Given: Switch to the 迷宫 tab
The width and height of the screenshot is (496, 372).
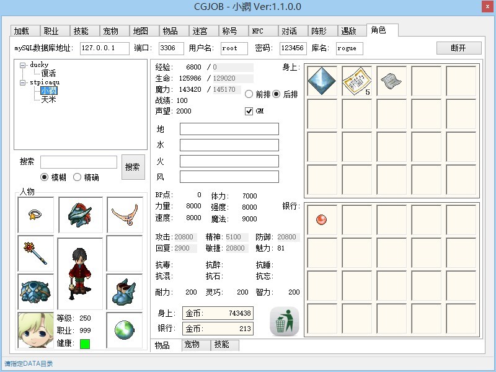Looking at the screenshot, I should coord(201,31).
